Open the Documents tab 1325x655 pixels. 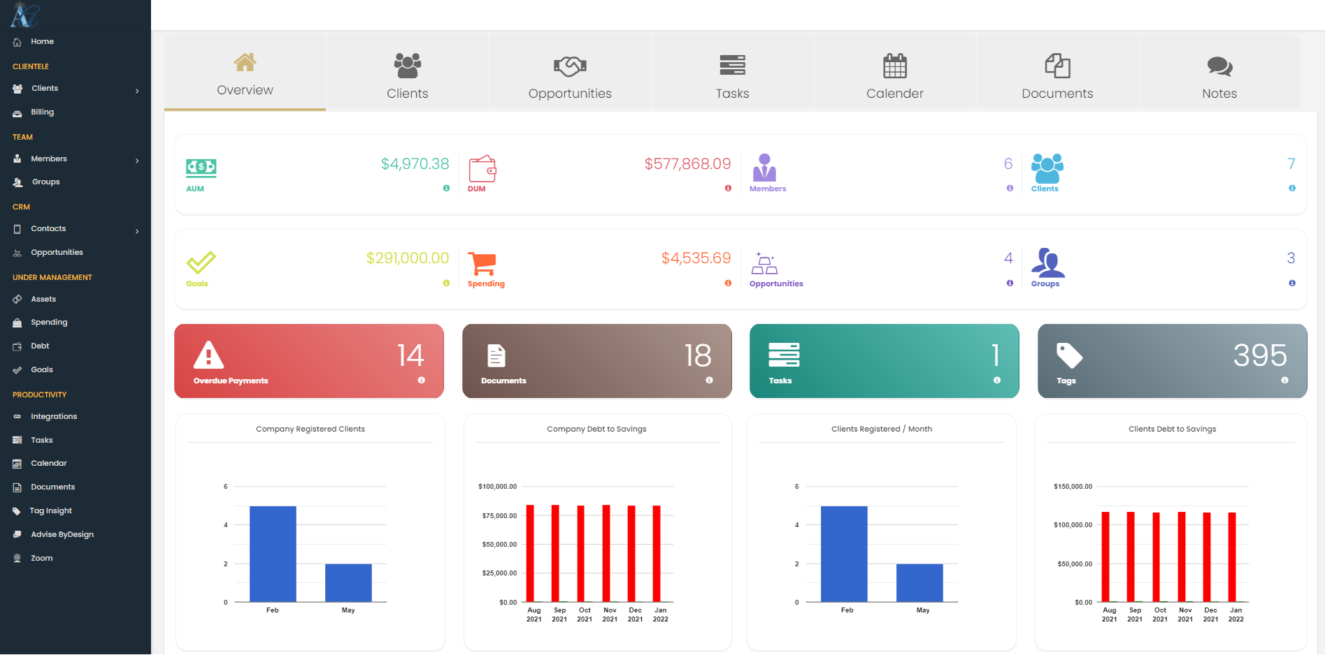tap(1057, 73)
